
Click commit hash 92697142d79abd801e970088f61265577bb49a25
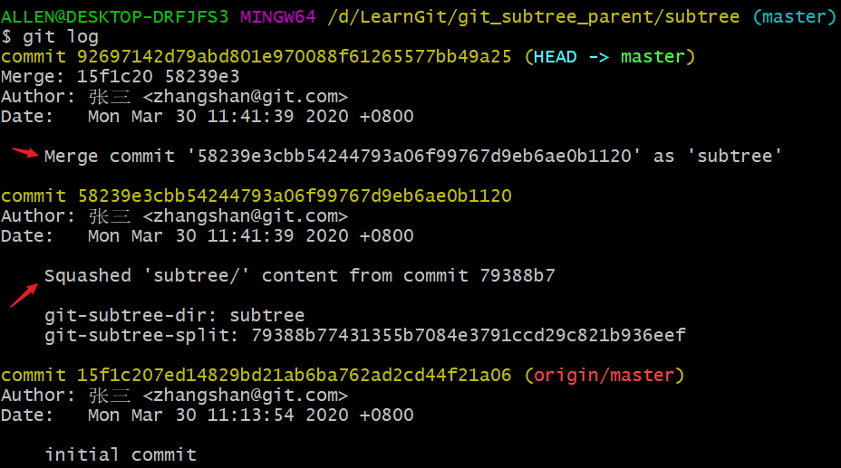tap(294, 57)
